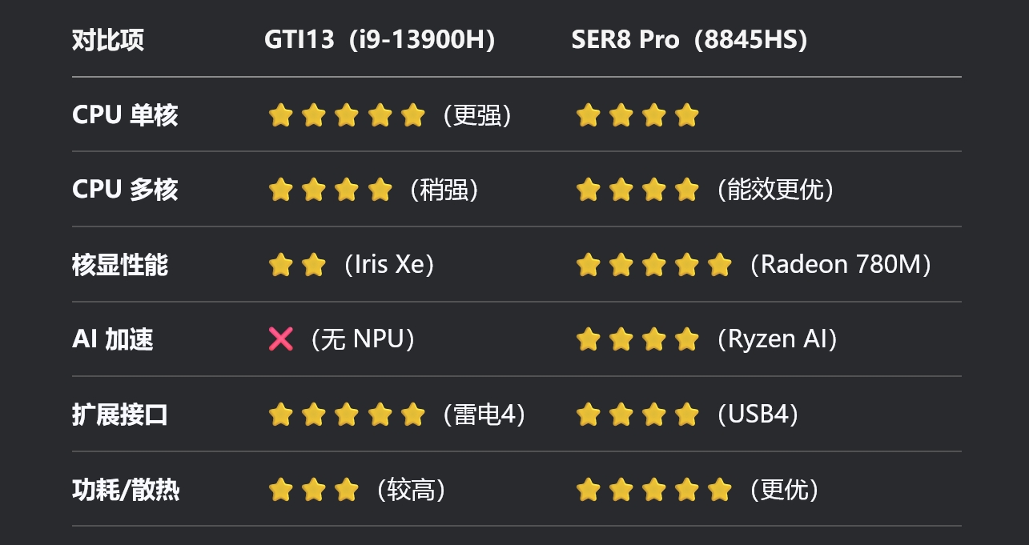This screenshot has width=1029, height=545.
Task: Click the (Radeon 780M) text
Action: [840, 265]
